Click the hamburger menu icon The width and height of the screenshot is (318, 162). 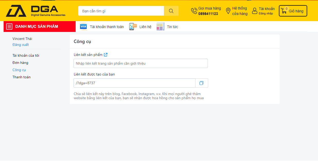pyautogui.click(x=9, y=27)
